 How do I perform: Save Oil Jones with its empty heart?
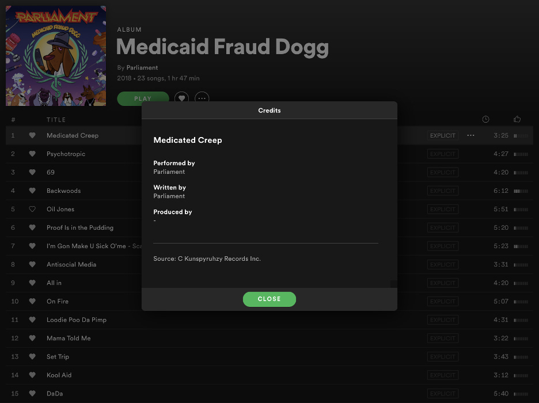pyautogui.click(x=32, y=209)
